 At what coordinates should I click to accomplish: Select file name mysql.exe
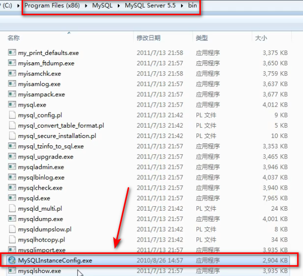tap(32, 105)
